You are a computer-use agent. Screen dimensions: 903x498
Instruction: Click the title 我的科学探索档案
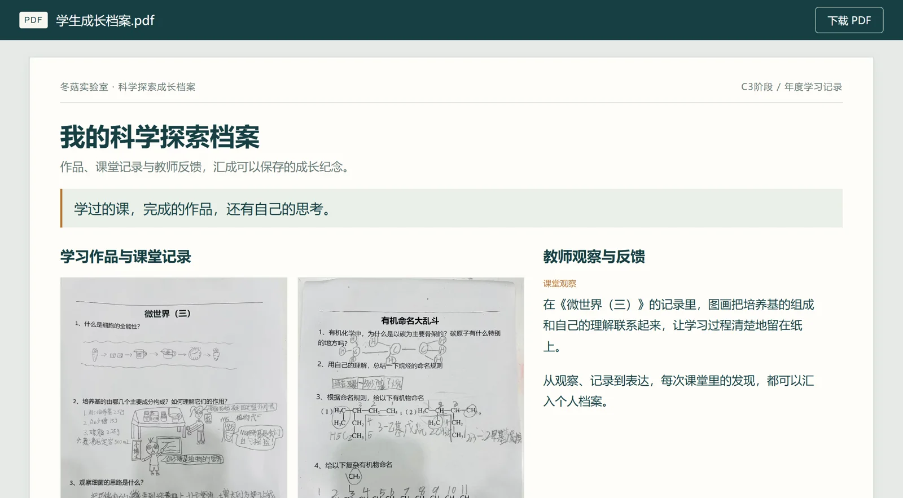160,137
